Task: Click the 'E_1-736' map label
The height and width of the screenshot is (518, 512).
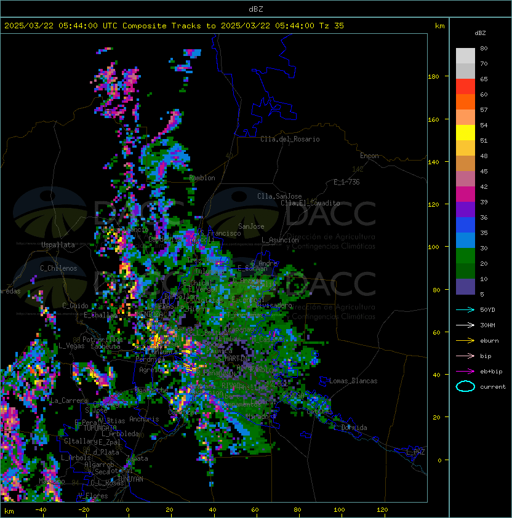Action: 346,182
